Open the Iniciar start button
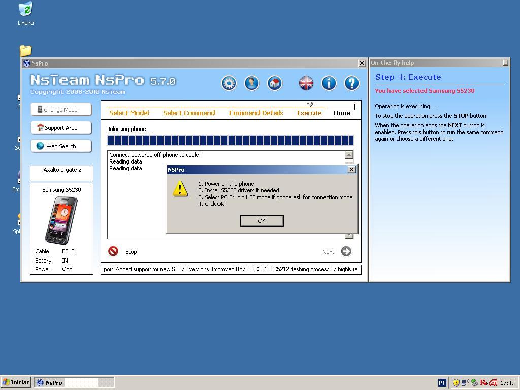Image resolution: width=520 pixels, height=390 pixels. (x=16, y=382)
